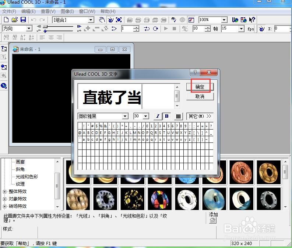
Task: Select the 纹理 tree item
Action: point(20,184)
